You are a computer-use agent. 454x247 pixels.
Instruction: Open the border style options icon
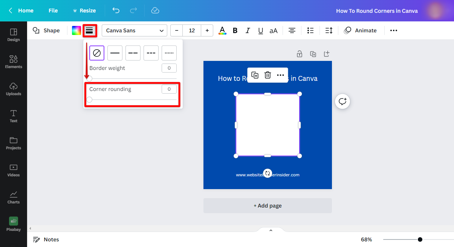[89, 30]
